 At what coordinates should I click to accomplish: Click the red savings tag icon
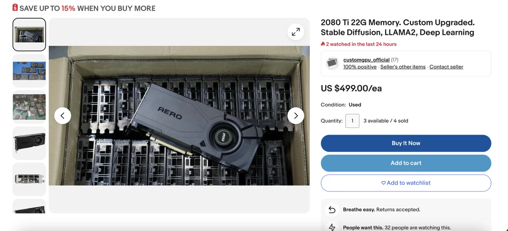point(15,8)
